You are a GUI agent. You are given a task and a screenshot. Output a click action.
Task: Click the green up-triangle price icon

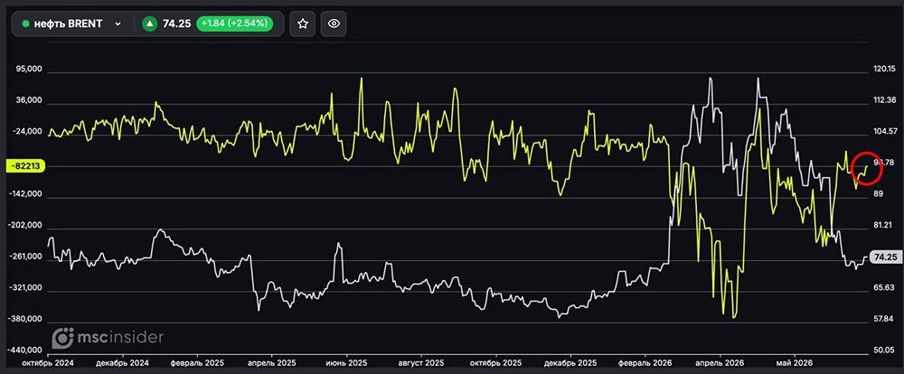[150, 23]
